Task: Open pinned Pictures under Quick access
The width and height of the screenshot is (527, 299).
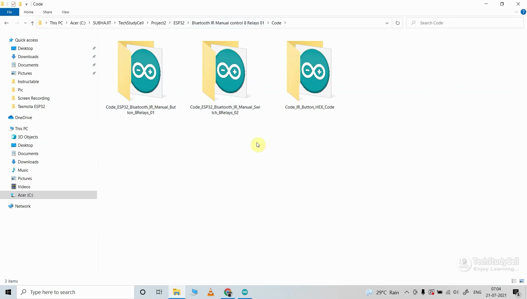Action: (x=25, y=73)
